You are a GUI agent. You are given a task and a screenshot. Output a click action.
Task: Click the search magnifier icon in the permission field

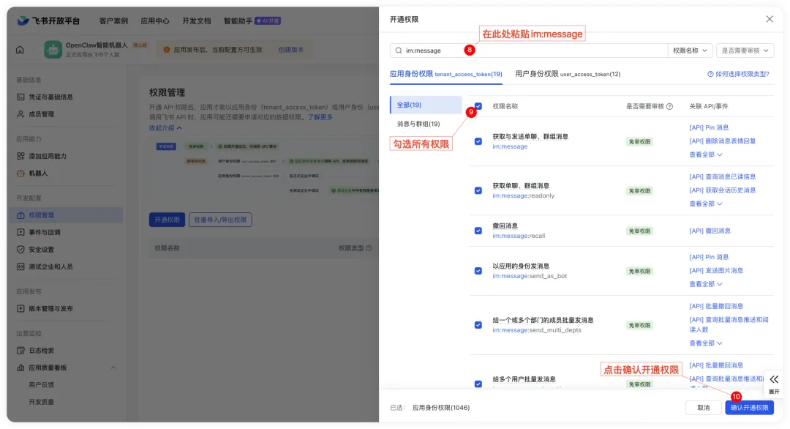click(399, 51)
